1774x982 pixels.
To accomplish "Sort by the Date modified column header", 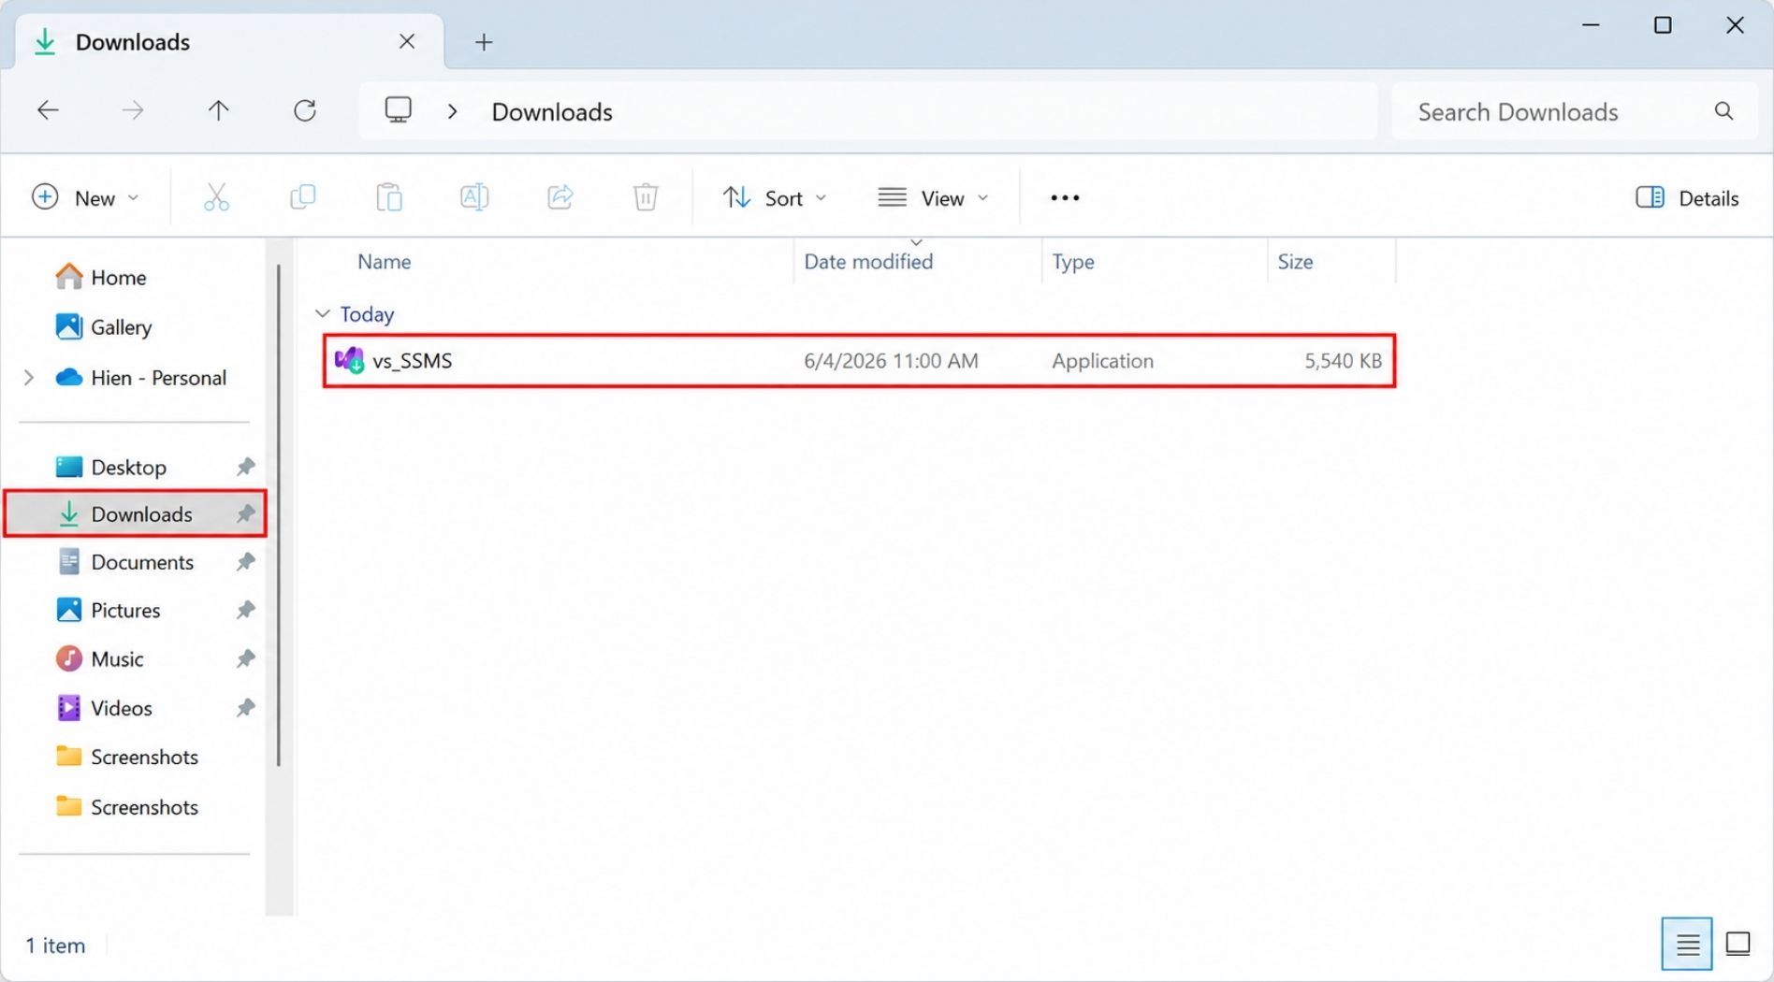I will tap(868, 262).
